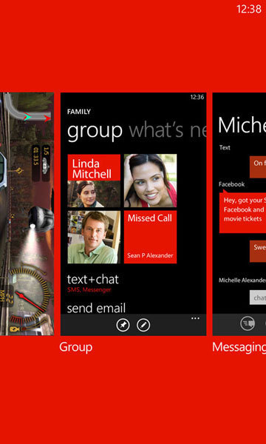Open the three-dots more menu in Group
This screenshot has height=444, width=266.
point(195,318)
